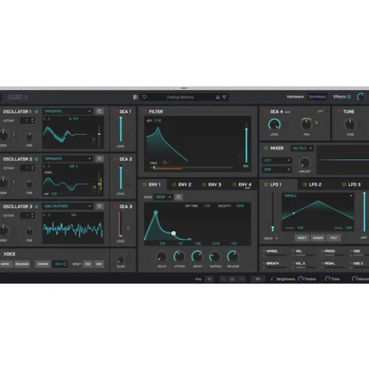Favorite the preset with the heart icon

[144, 97]
